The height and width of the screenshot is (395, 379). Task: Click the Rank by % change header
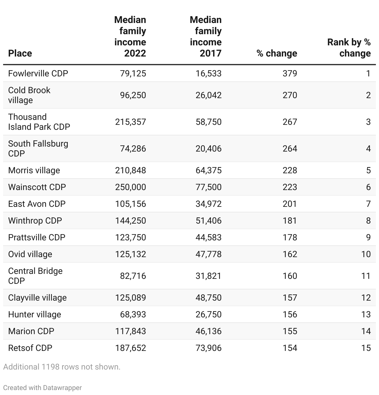tap(349, 48)
